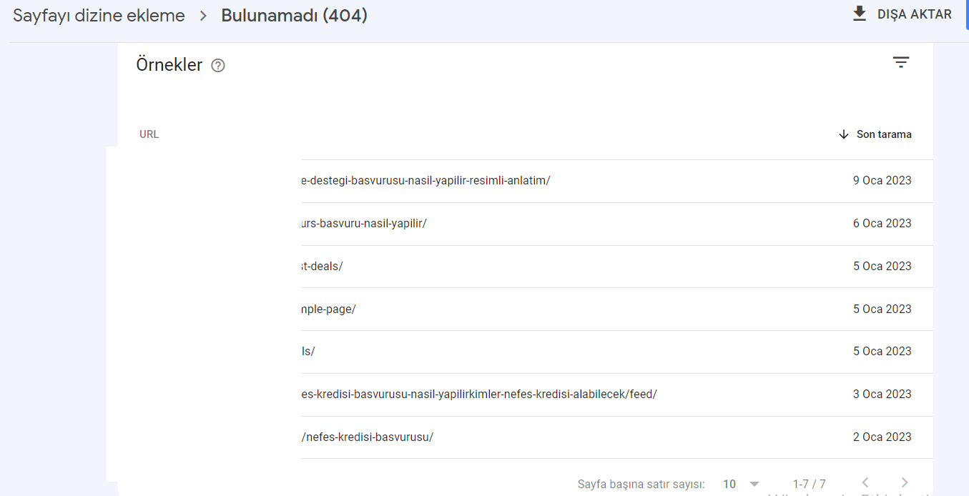Go to next page with right chevron
This screenshot has height=496, width=969.
coord(905,483)
